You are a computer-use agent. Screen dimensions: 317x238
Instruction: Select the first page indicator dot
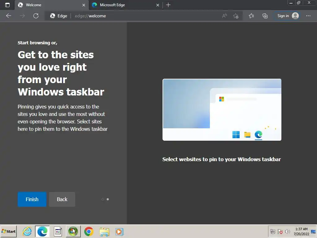[103, 199]
